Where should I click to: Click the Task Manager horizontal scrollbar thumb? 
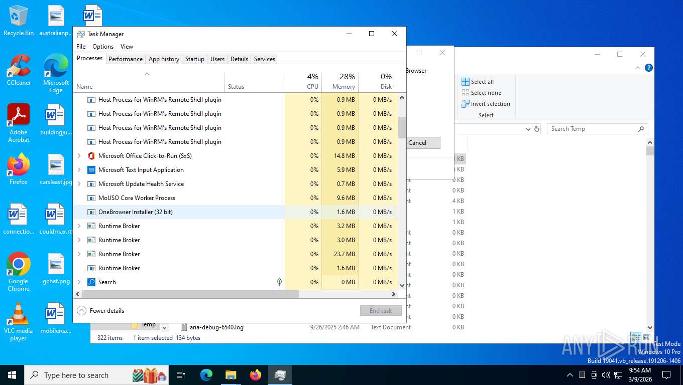pyautogui.click(x=190, y=294)
